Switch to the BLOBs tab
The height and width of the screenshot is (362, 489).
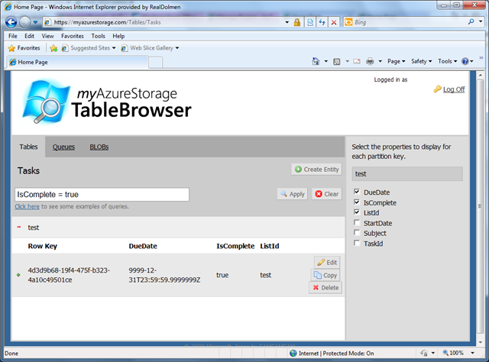99,147
